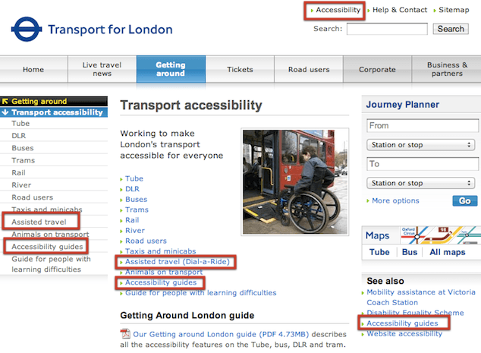Click the From input field

click(423, 125)
